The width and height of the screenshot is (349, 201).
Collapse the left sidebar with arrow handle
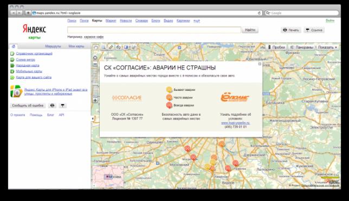pos(92,118)
